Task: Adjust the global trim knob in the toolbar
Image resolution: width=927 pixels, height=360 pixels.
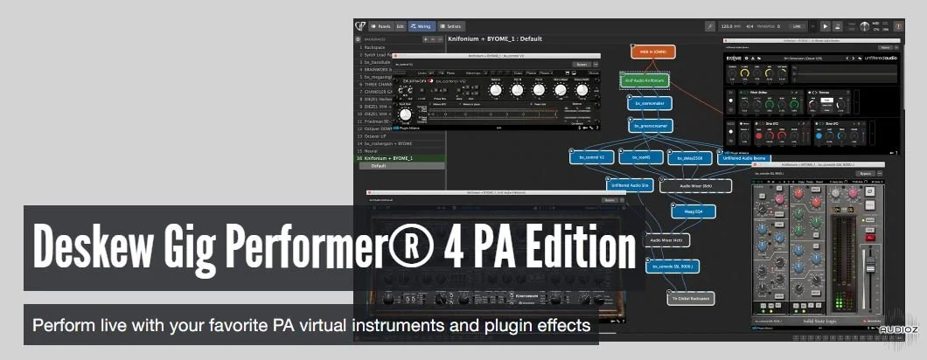Action: (865, 26)
